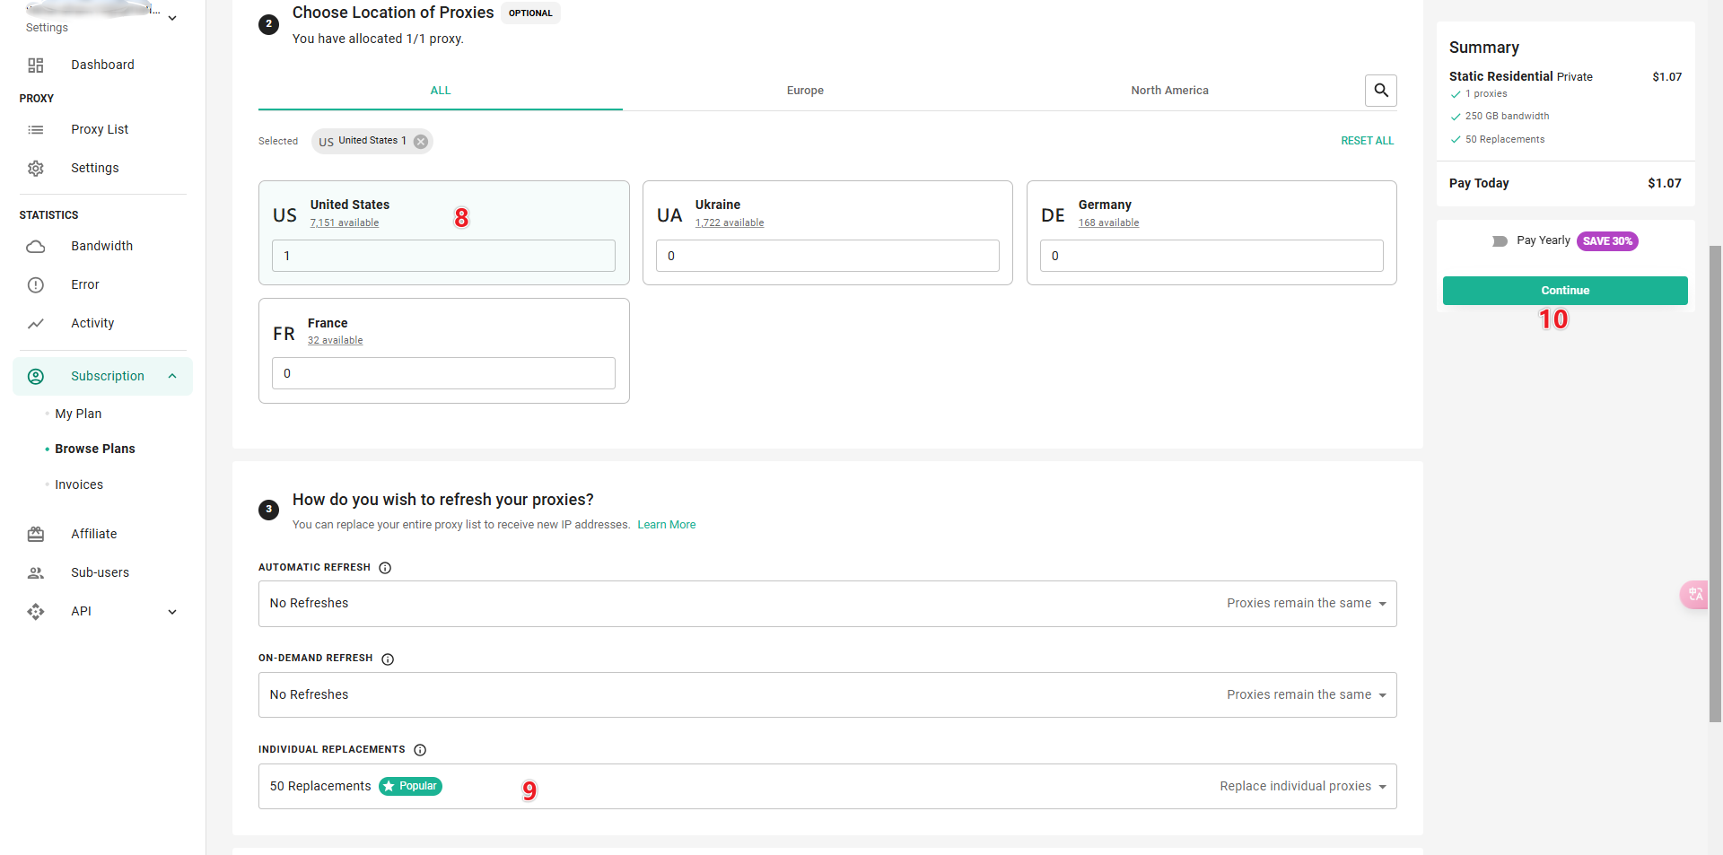Click the 250 GB bandwidth summary line
This screenshot has width=1723, height=855.
pos(1507,117)
